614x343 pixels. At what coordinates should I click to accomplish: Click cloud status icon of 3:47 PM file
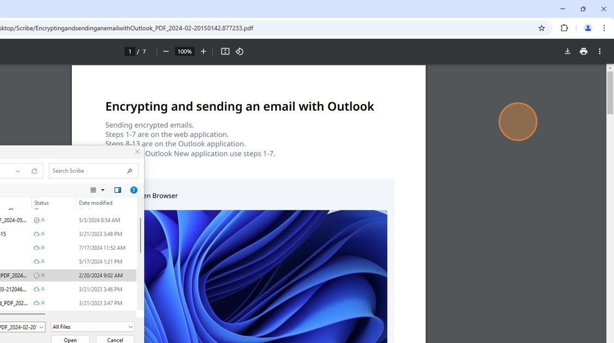36,303
